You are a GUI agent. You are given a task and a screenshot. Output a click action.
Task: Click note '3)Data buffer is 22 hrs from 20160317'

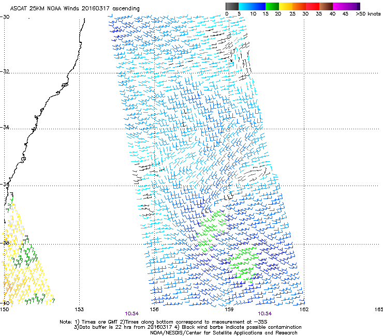point(123,327)
